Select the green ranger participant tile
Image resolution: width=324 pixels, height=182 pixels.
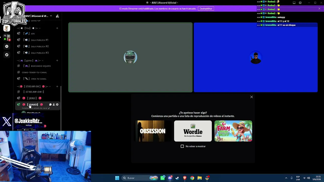(x=130, y=57)
